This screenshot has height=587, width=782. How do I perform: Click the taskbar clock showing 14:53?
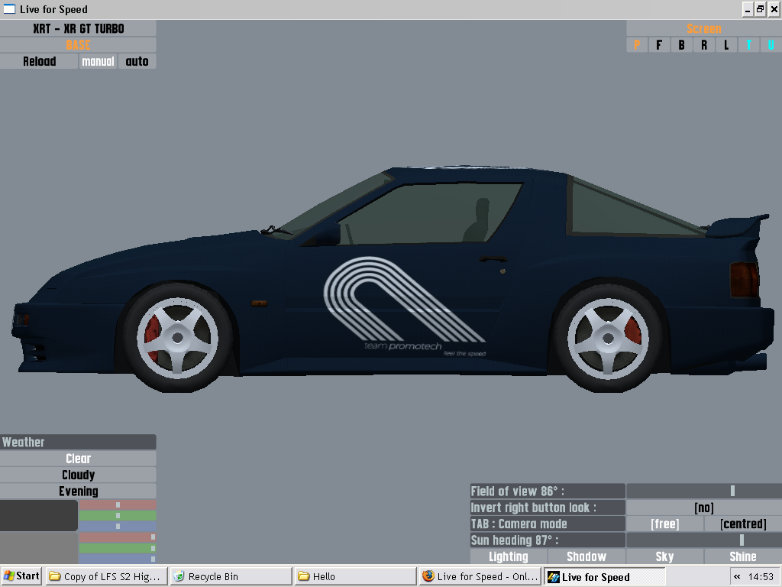click(x=761, y=576)
